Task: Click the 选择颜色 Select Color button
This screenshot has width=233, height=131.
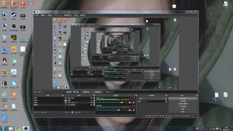Action: click(98, 92)
